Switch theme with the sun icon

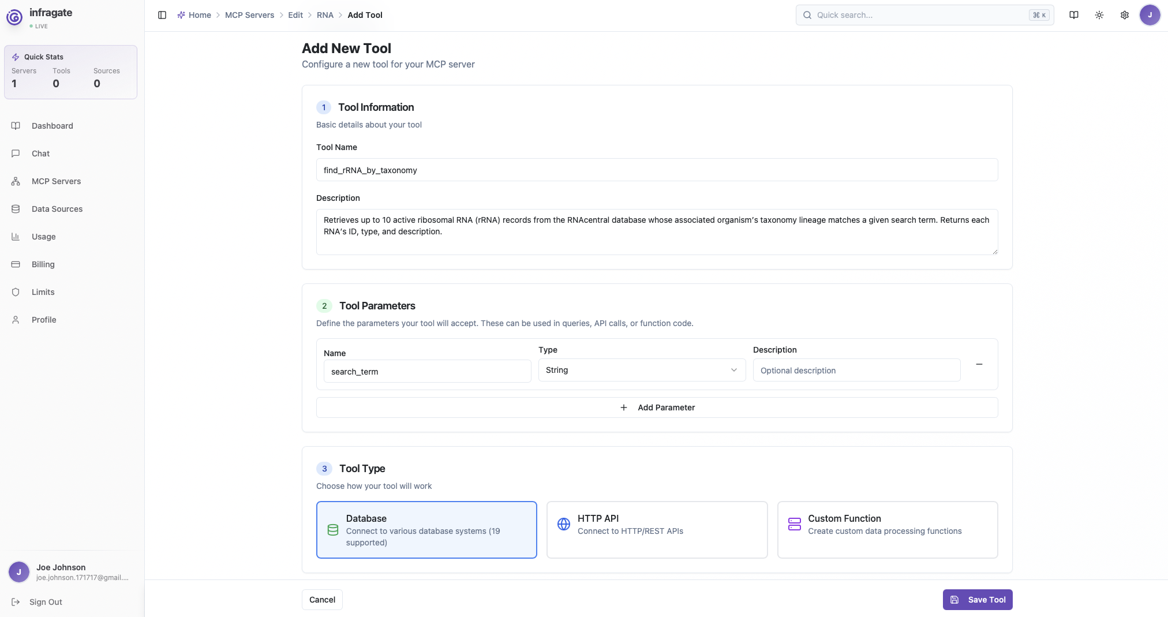pyautogui.click(x=1099, y=15)
